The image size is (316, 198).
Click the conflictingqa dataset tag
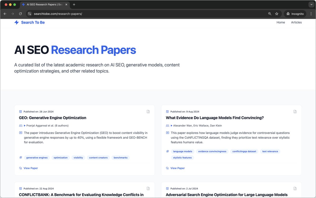coord(244,151)
